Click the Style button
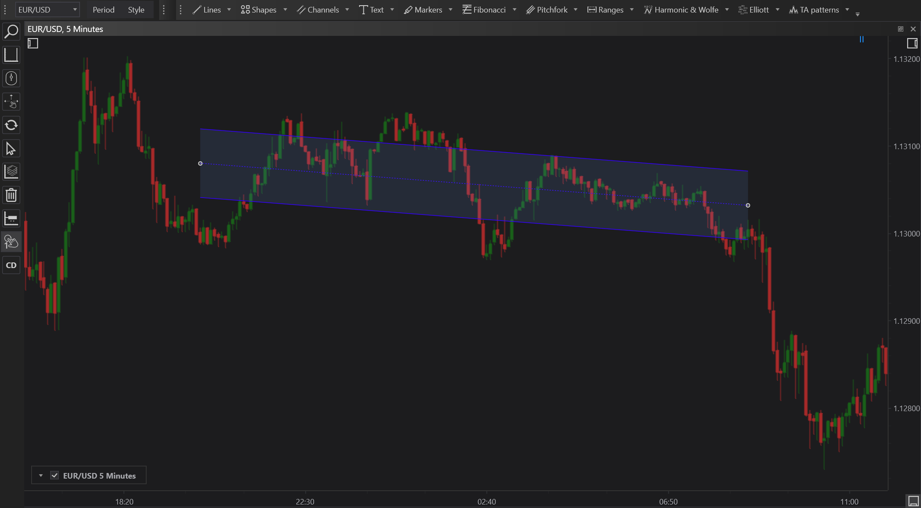This screenshot has width=921, height=508. coord(136,10)
